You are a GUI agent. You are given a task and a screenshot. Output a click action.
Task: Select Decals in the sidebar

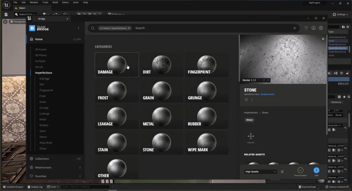pyautogui.click(x=39, y=67)
